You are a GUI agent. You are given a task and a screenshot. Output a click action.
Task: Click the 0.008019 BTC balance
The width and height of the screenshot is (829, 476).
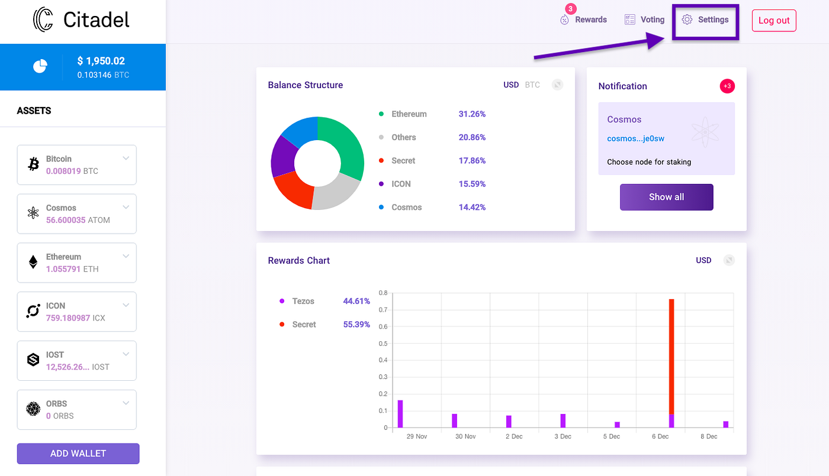point(72,171)
